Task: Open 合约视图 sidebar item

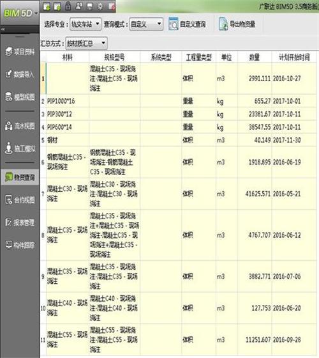Action: click(x=20, y=200)
